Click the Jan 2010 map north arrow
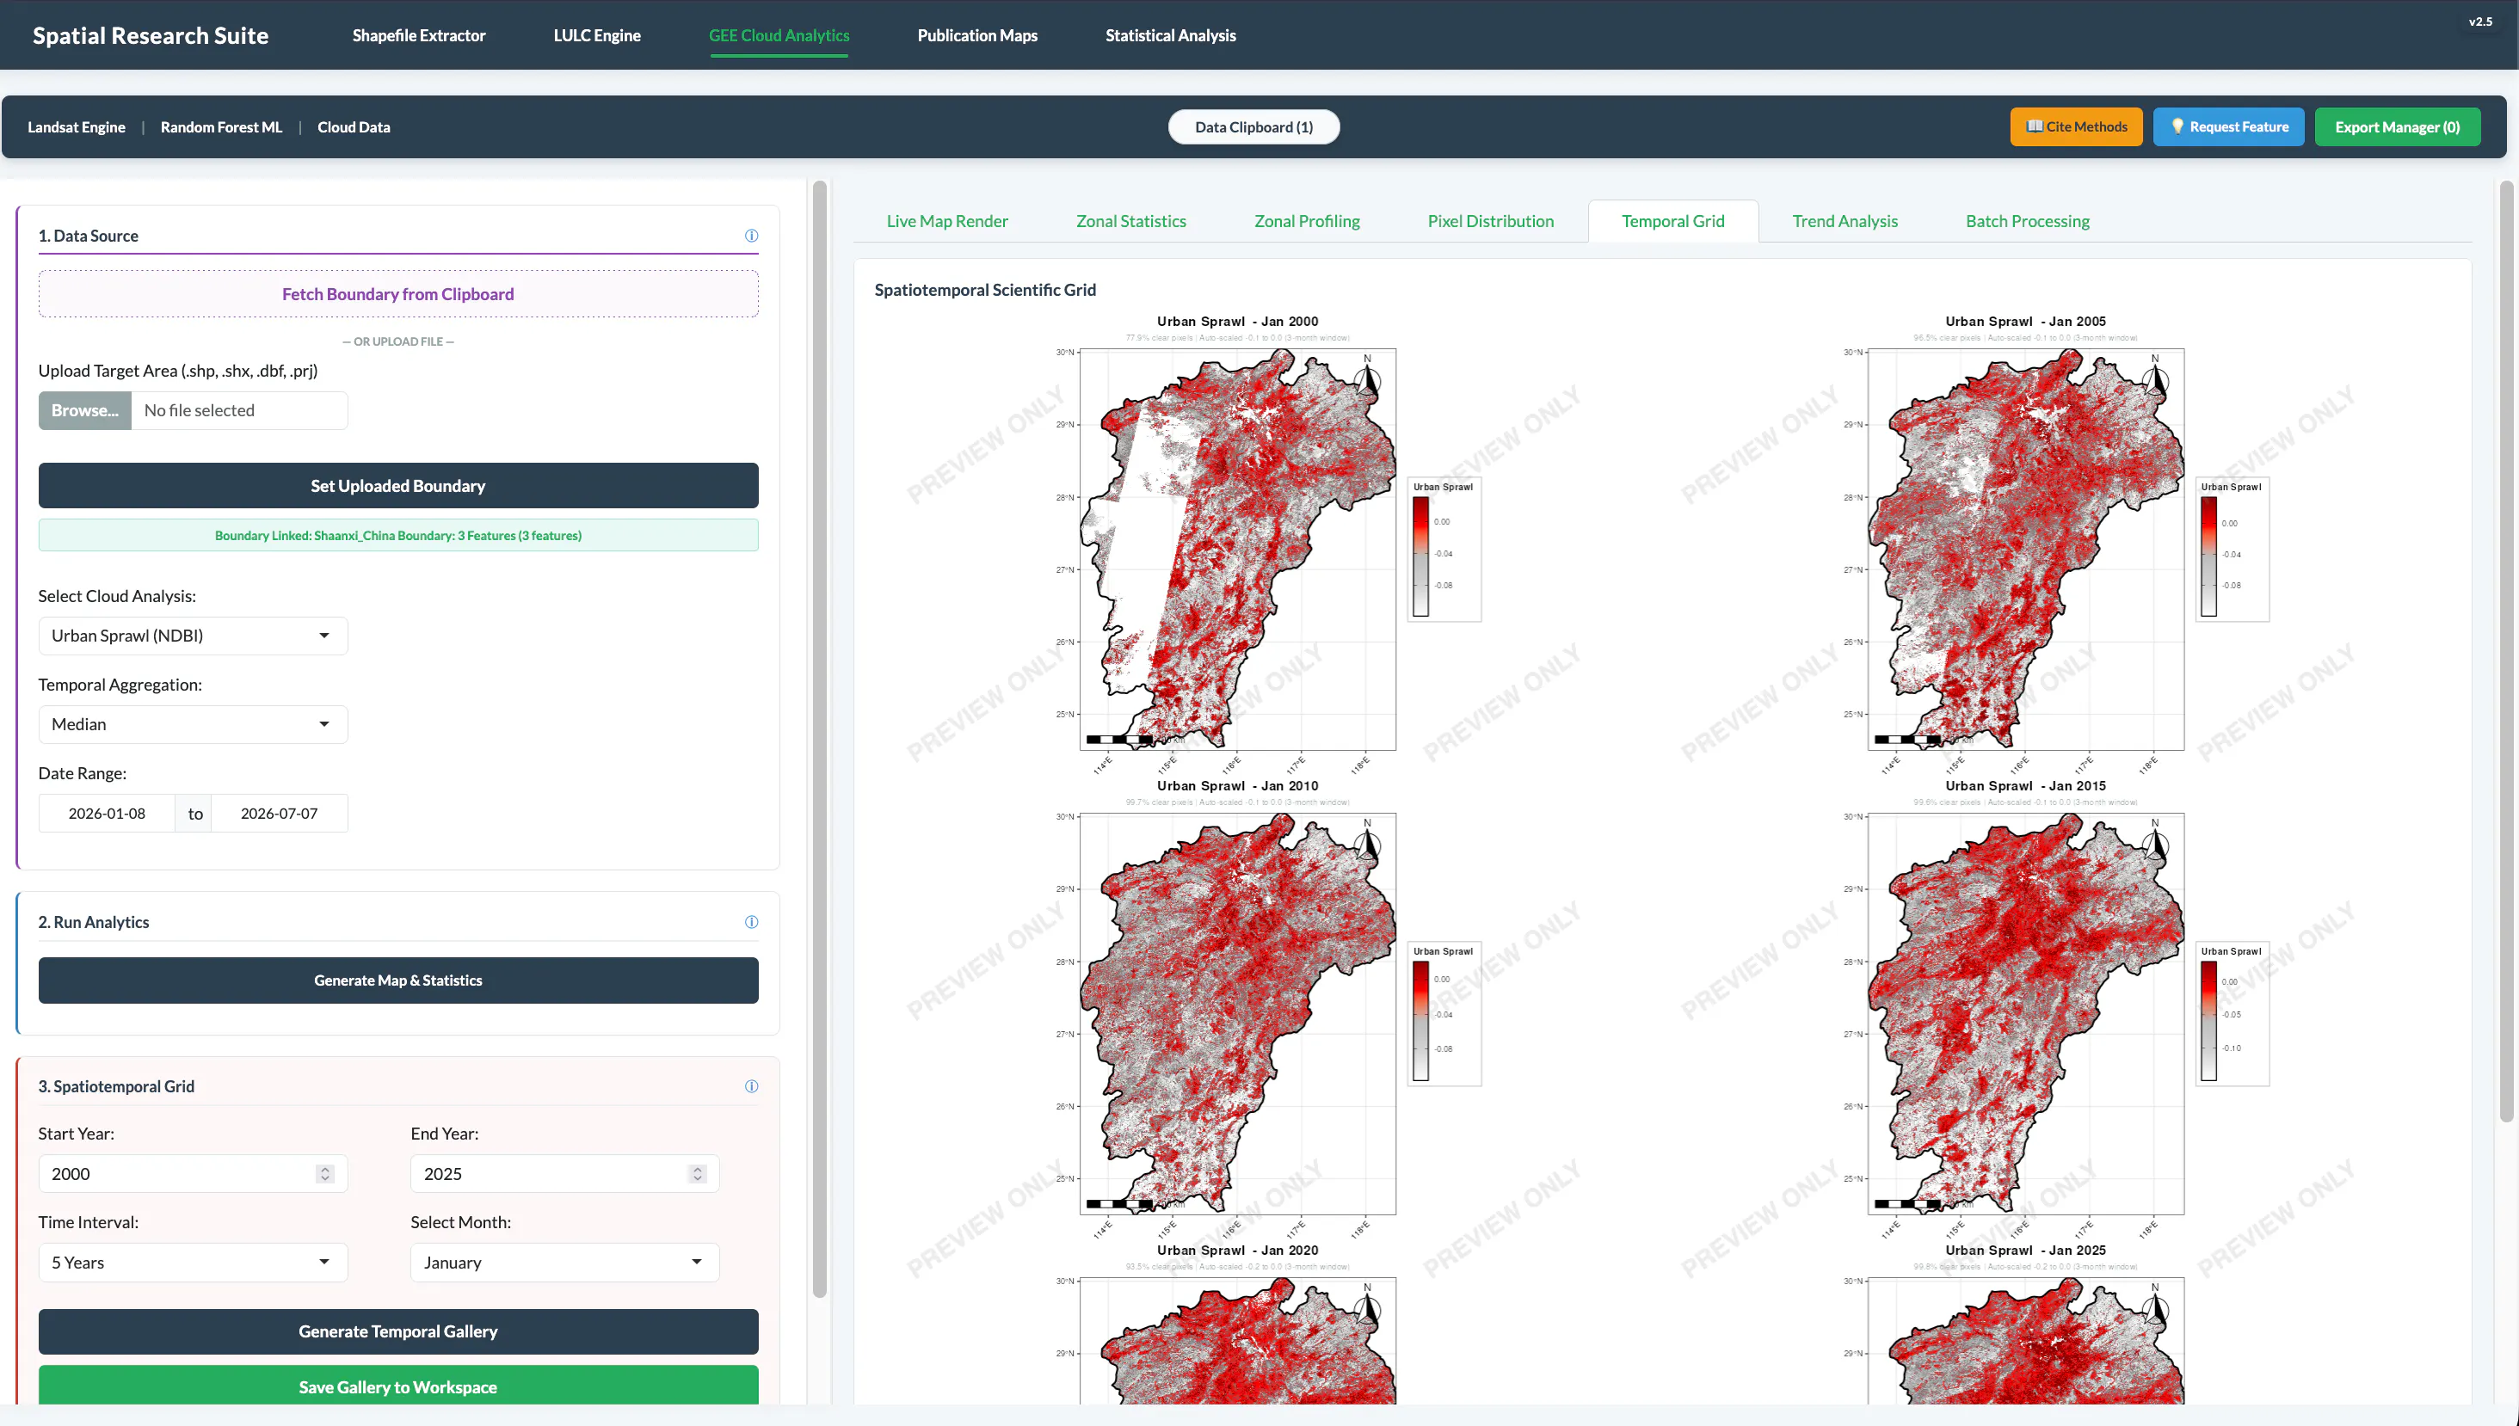Screen dimensions: 2519x1426 (x=1368, y=840)
